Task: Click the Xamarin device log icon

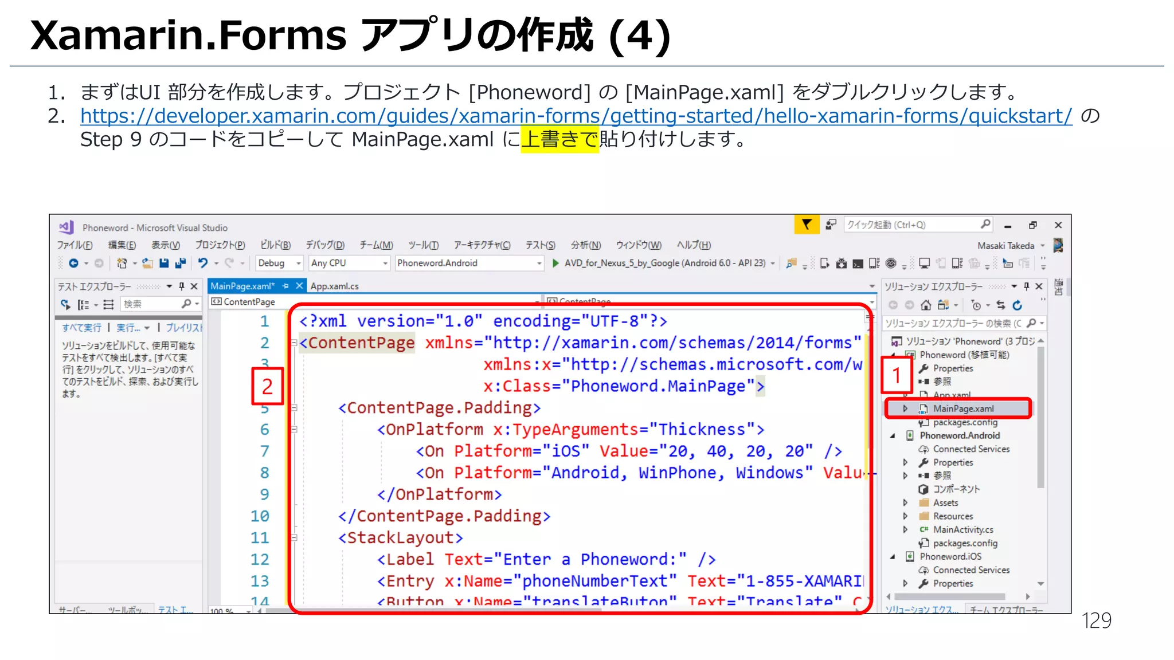Action: pos(874,263)
